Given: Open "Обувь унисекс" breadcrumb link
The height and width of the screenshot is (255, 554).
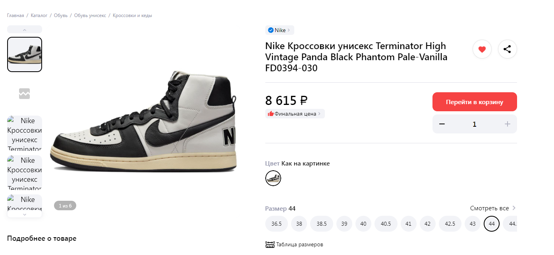Looking at the screenshot, I should [x=91, y=15].
